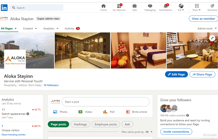Click the Aloka Stayinn page title heading

[18, 76]
